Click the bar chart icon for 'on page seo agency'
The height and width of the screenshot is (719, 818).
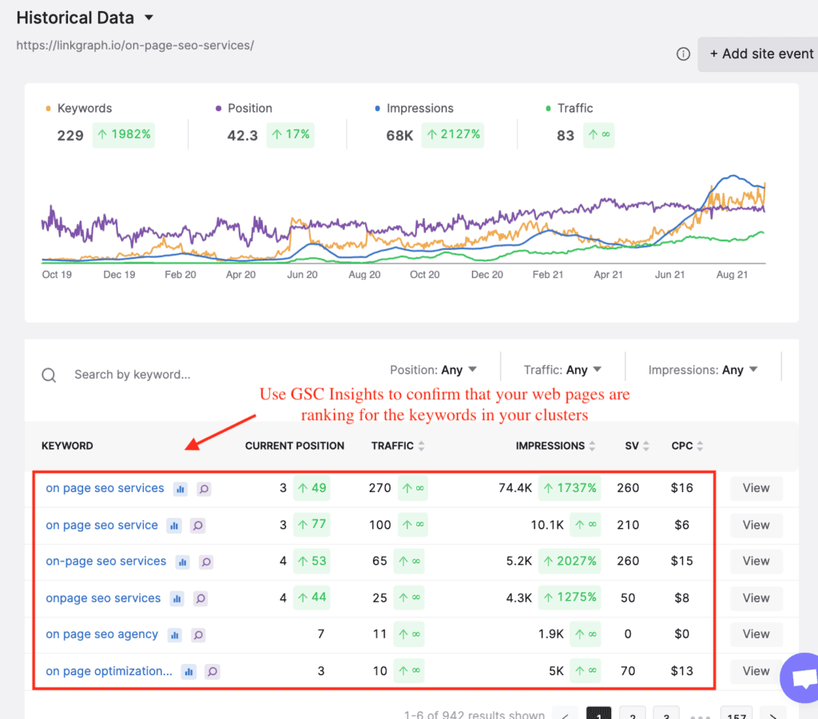(175, 634)
